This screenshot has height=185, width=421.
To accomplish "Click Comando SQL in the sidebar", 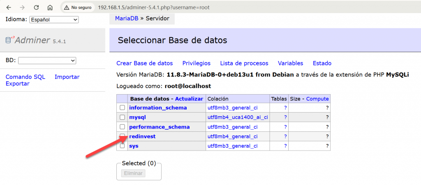I will click(25, 77).
